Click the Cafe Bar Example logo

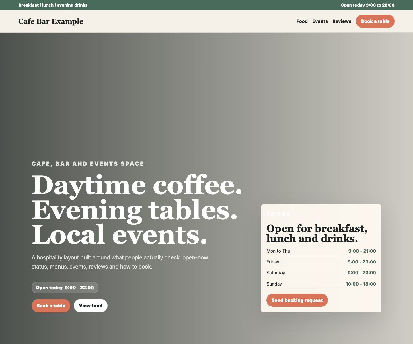(x=51, y=21)
